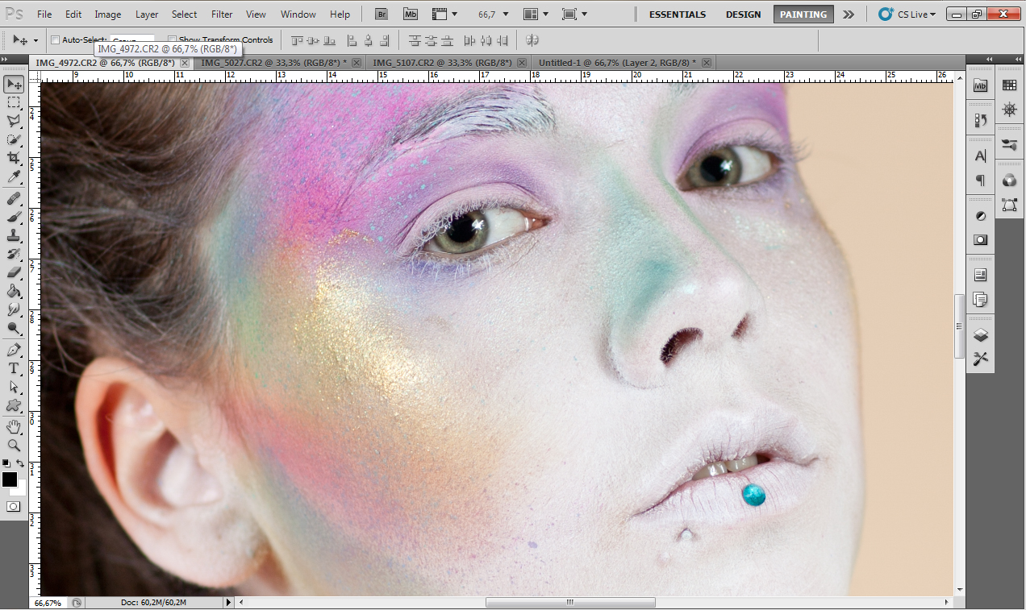Toggle Quick Mask mode
This screenshot has height=610, width=1026.
(13, 506)
